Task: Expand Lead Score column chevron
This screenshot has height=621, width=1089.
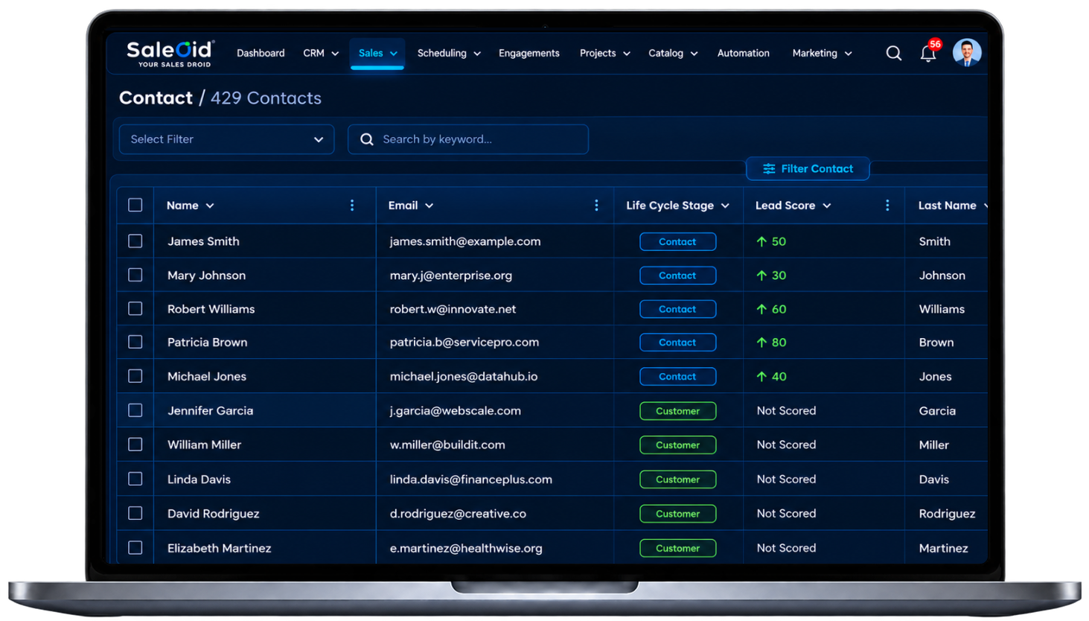Action: click(827, 206)
